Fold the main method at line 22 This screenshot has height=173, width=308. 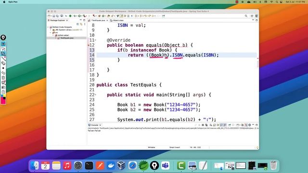pos(96,95)
